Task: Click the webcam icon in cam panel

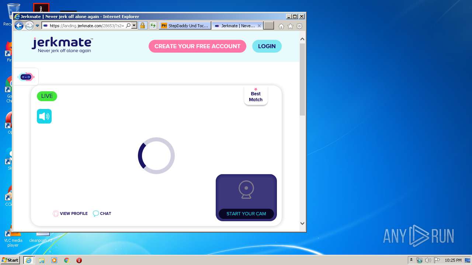Action: (246, 190)
